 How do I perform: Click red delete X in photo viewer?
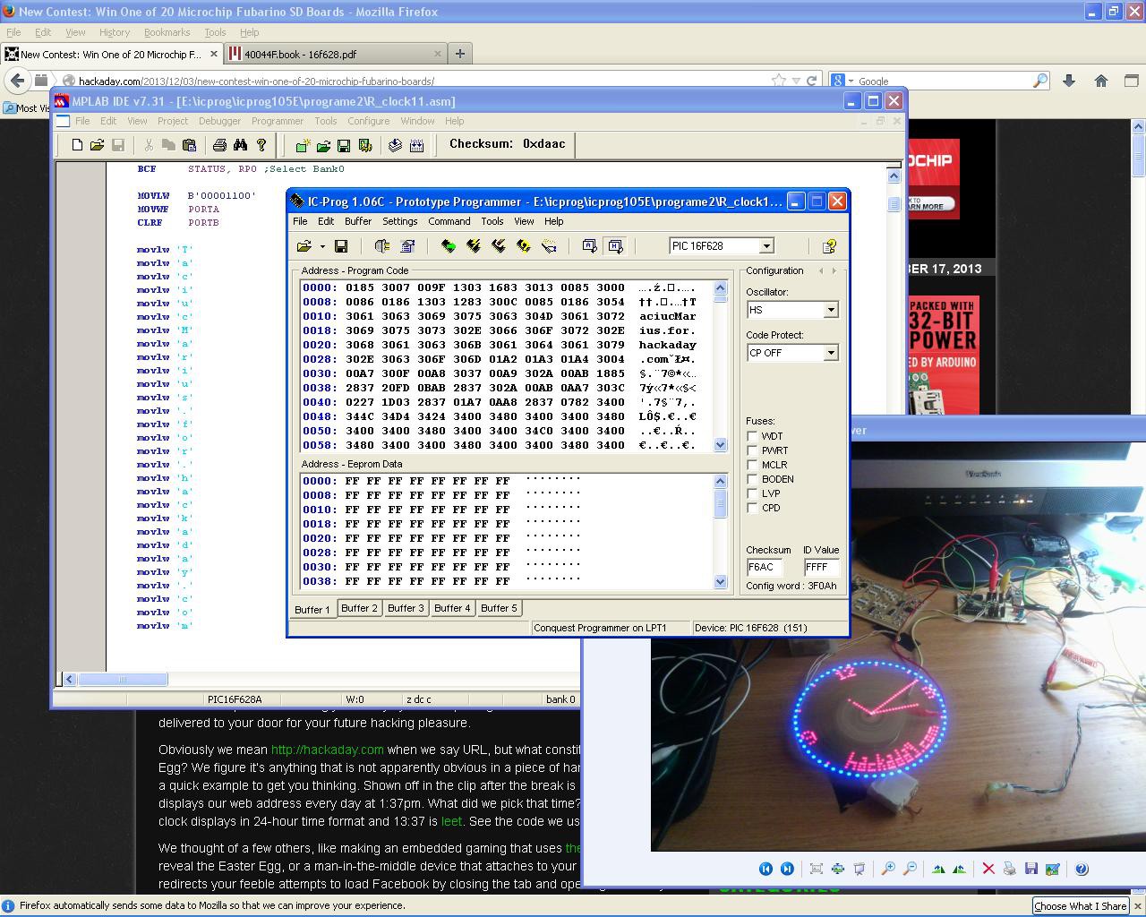pyautogui.click(x=988, y=869)
